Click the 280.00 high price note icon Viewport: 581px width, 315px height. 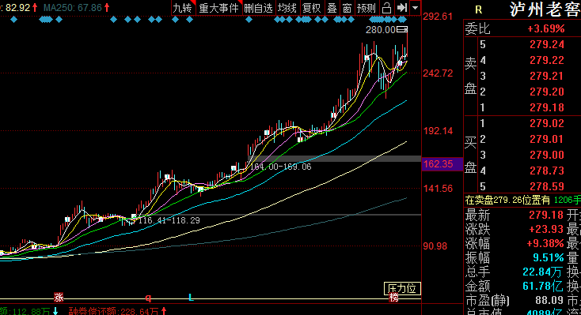pyautogui.click(x=402, y=29)
